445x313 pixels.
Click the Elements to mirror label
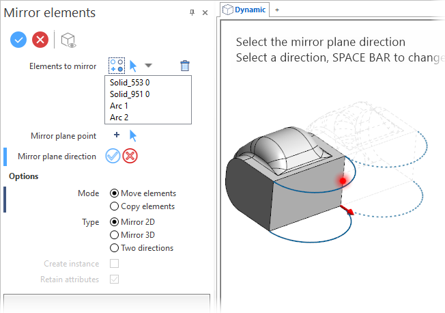click(x=63, y=66)
